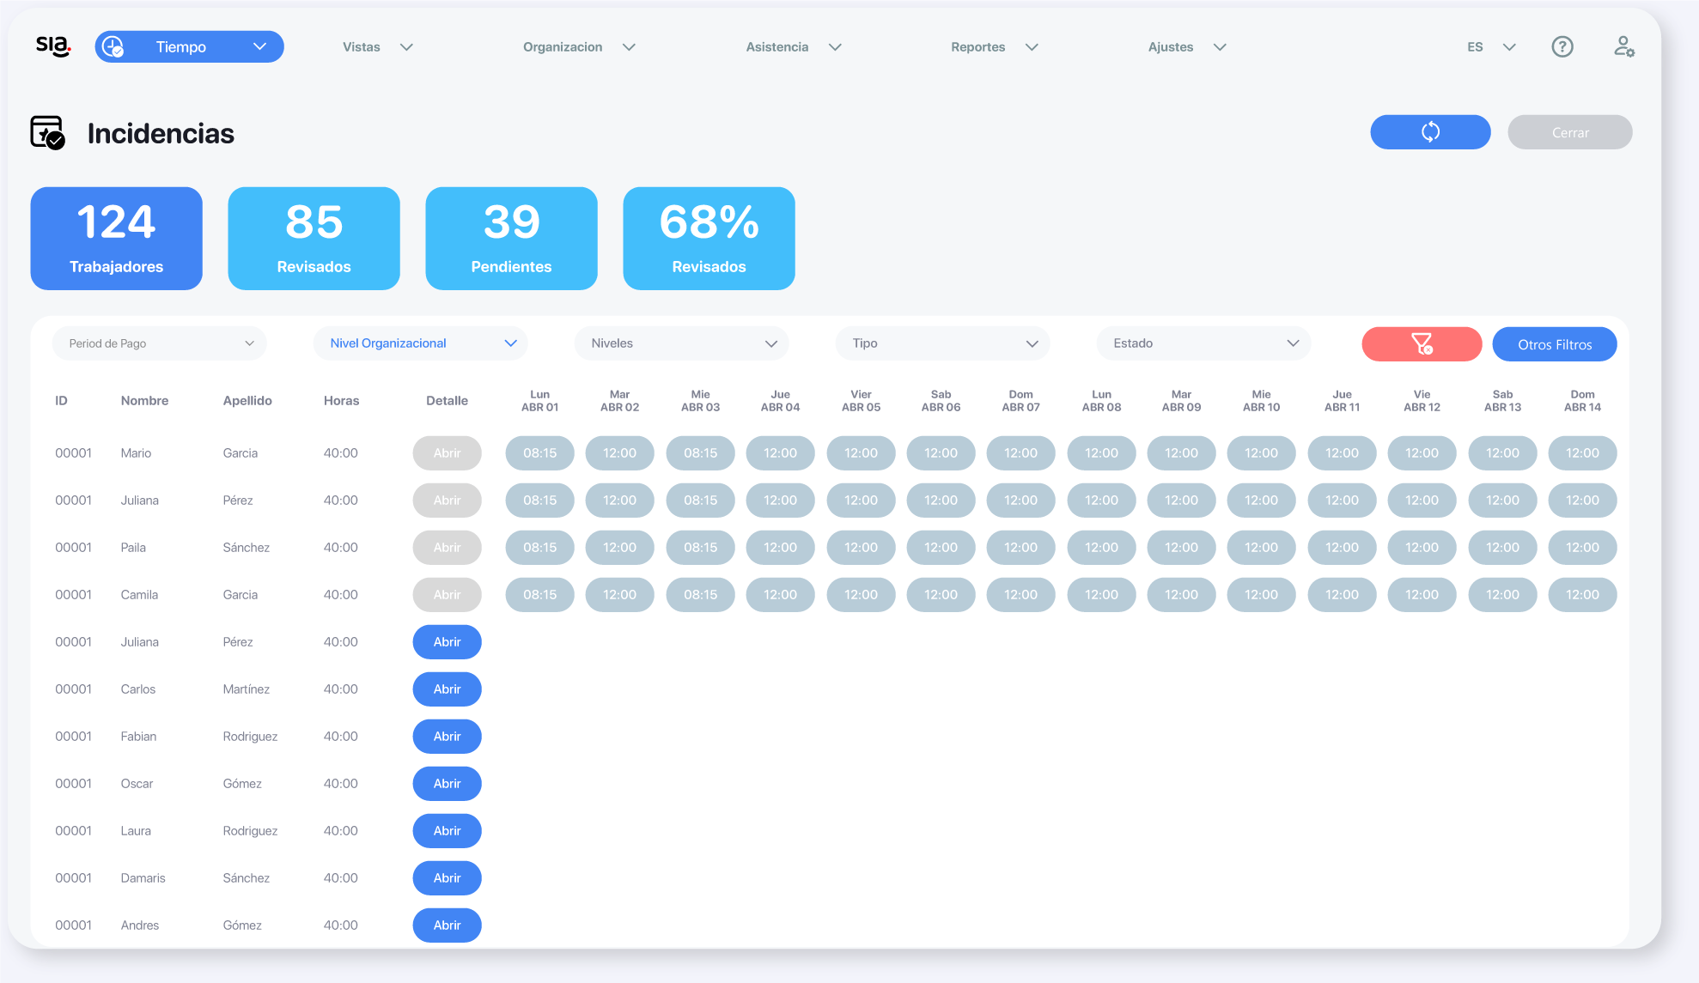Expand the ES language chevron
1699x983 pixels.
click(x=1508, y=47)
